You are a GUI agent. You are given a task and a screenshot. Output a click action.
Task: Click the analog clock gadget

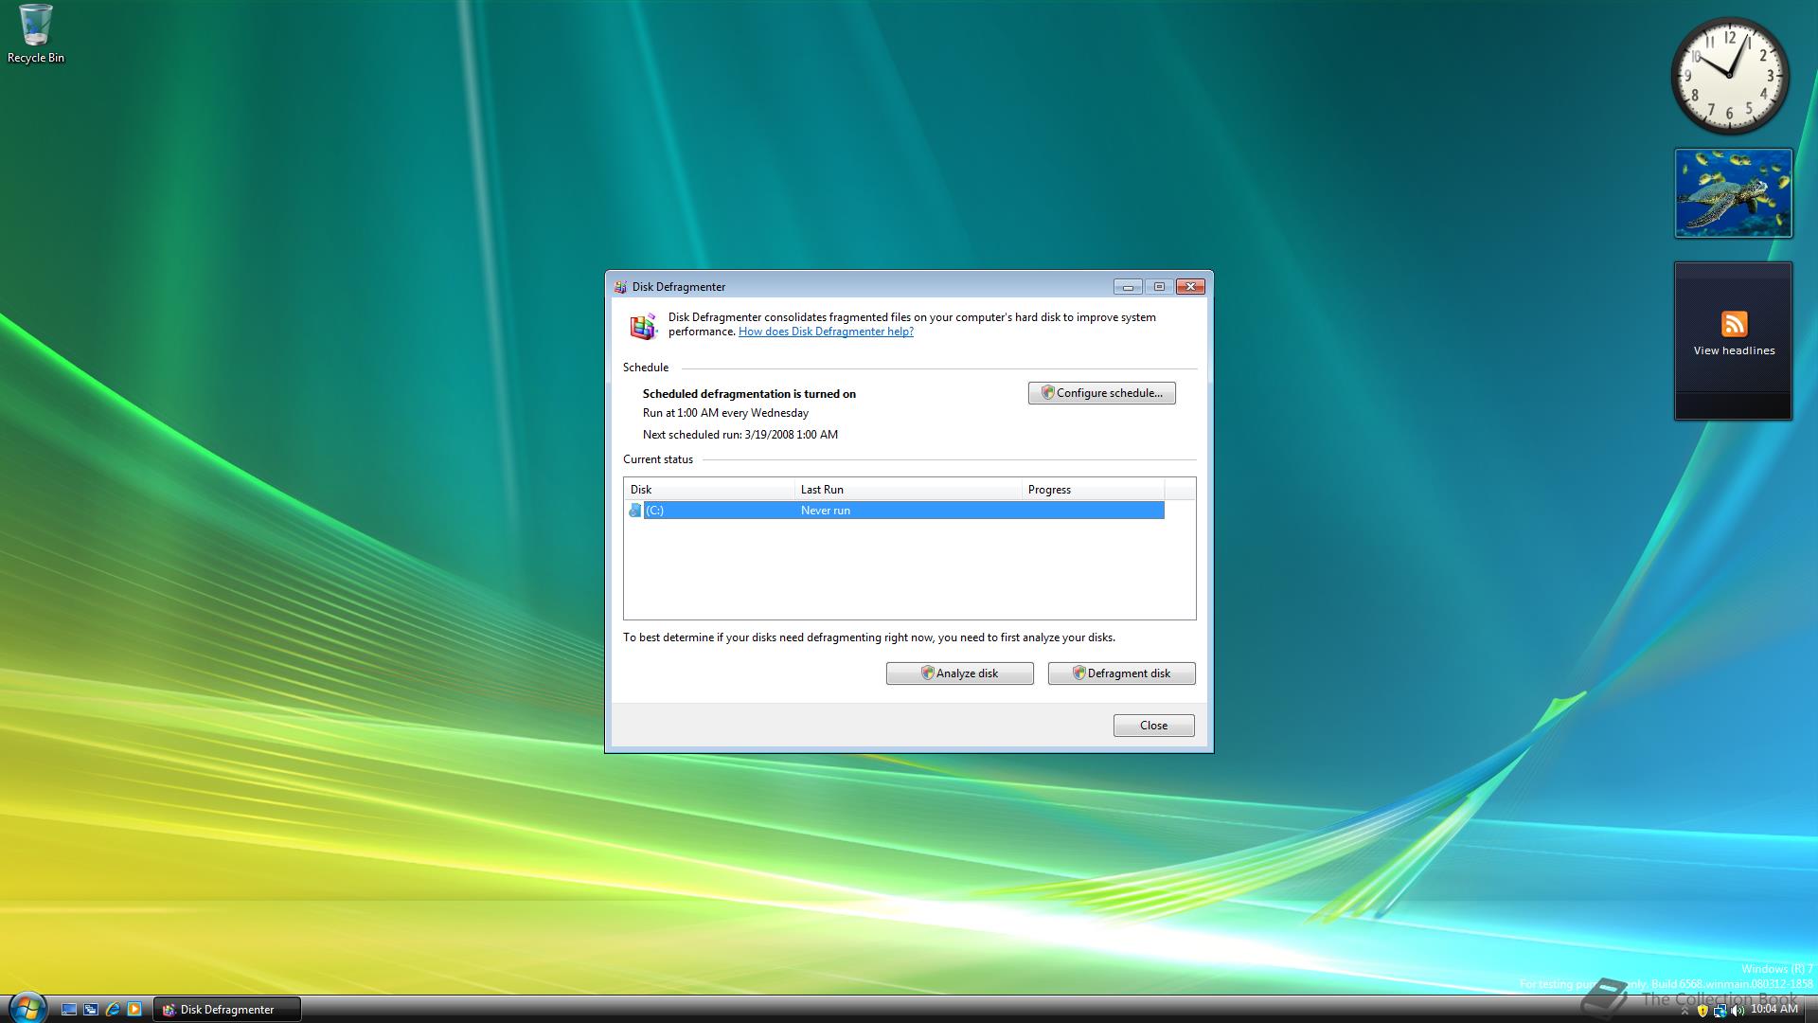pos(1730,76)
